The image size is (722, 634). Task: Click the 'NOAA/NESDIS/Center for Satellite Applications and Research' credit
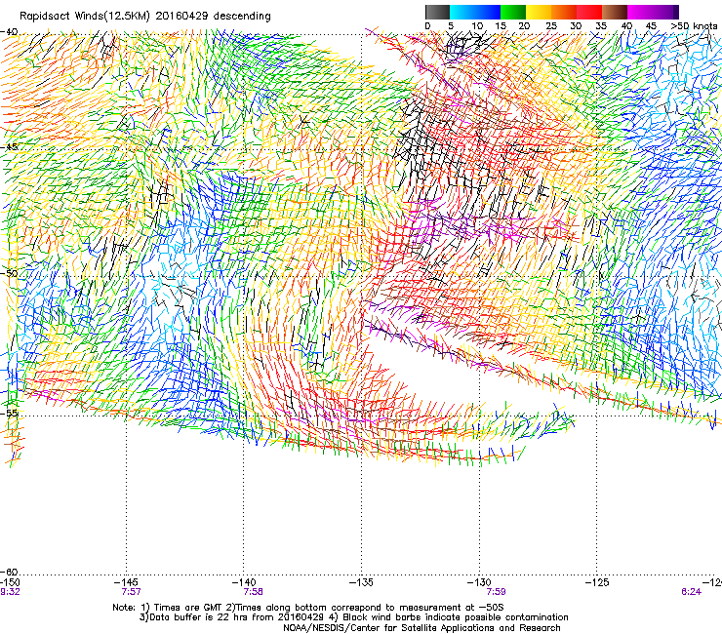421,628
